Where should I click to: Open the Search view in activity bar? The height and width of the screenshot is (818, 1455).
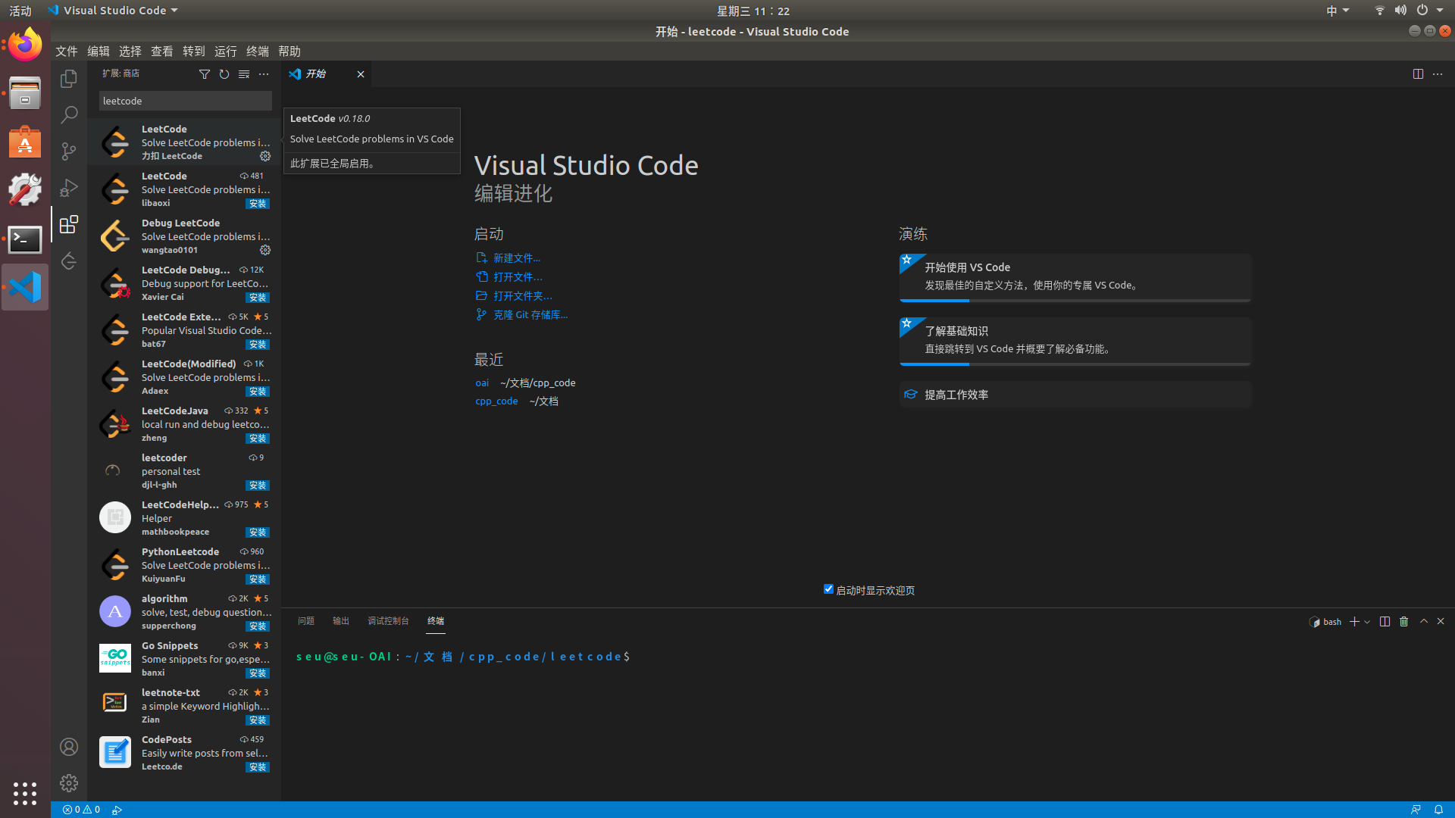click(69, 114)
